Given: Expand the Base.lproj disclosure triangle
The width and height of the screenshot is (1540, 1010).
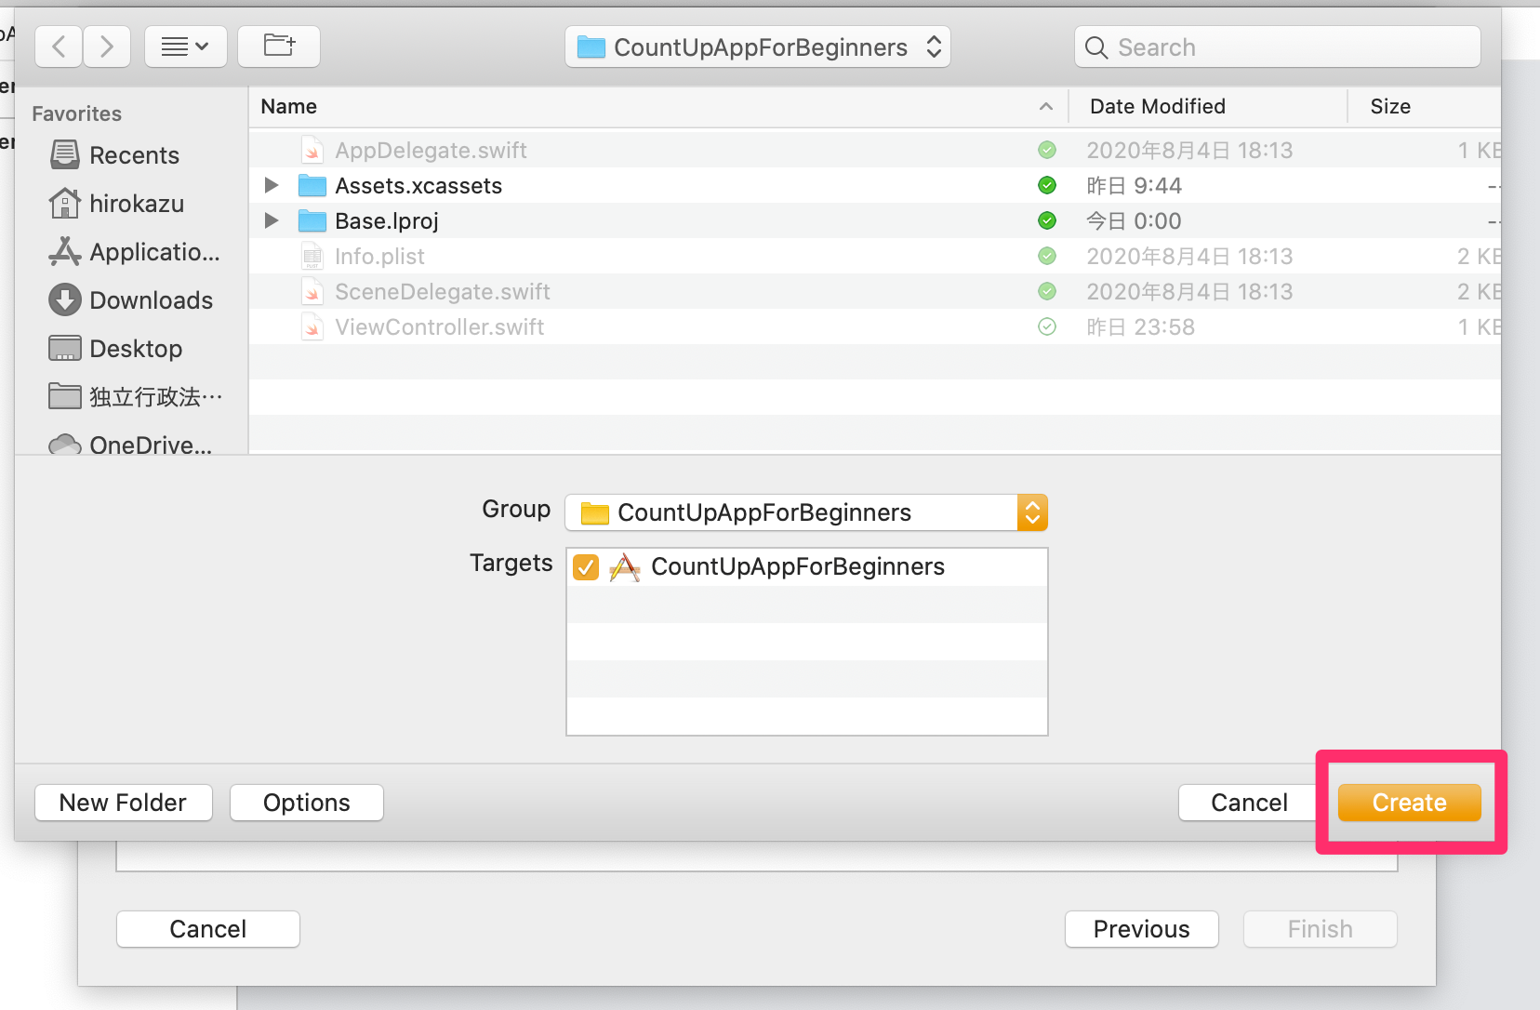Looking at the screenshot, I should pos(272,220).
